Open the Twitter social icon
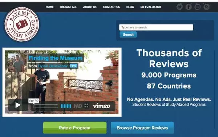 179,7
